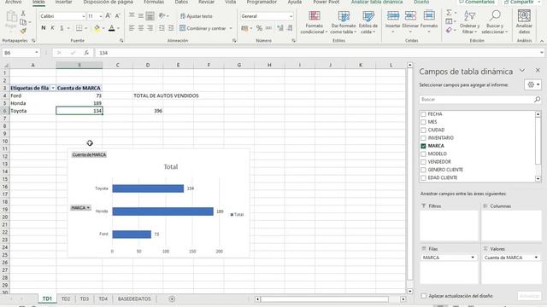Check the FECHA field

(x=423, y=114)
